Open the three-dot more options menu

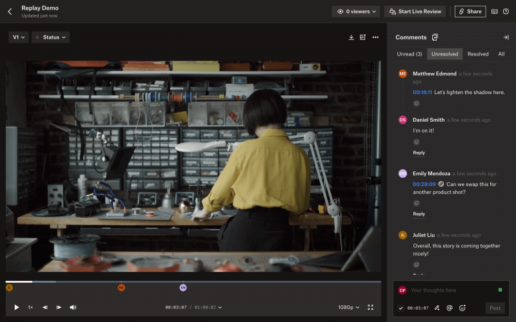click(375, 37)
